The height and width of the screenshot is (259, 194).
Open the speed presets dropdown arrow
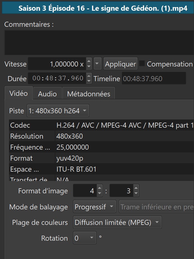[97, 64]
